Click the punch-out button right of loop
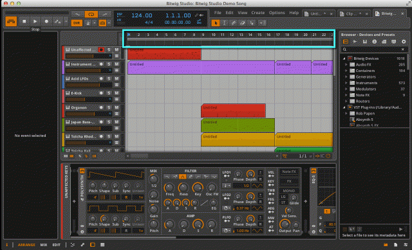The height and width of the screenshot is (250, 412). (x=105, y=14)
